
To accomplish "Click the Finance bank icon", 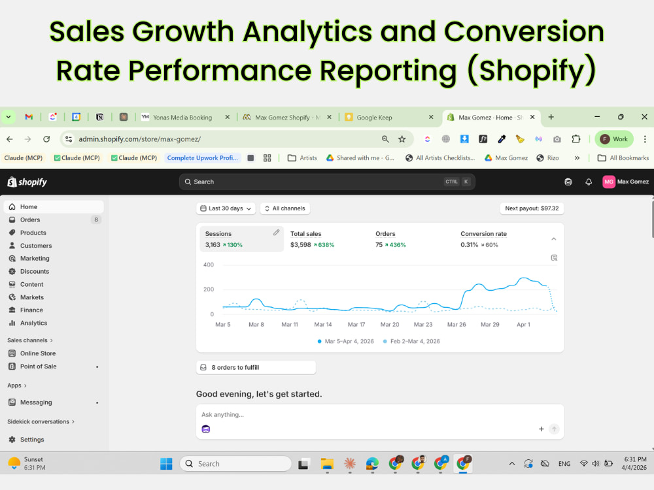I will tap(12, 310).
